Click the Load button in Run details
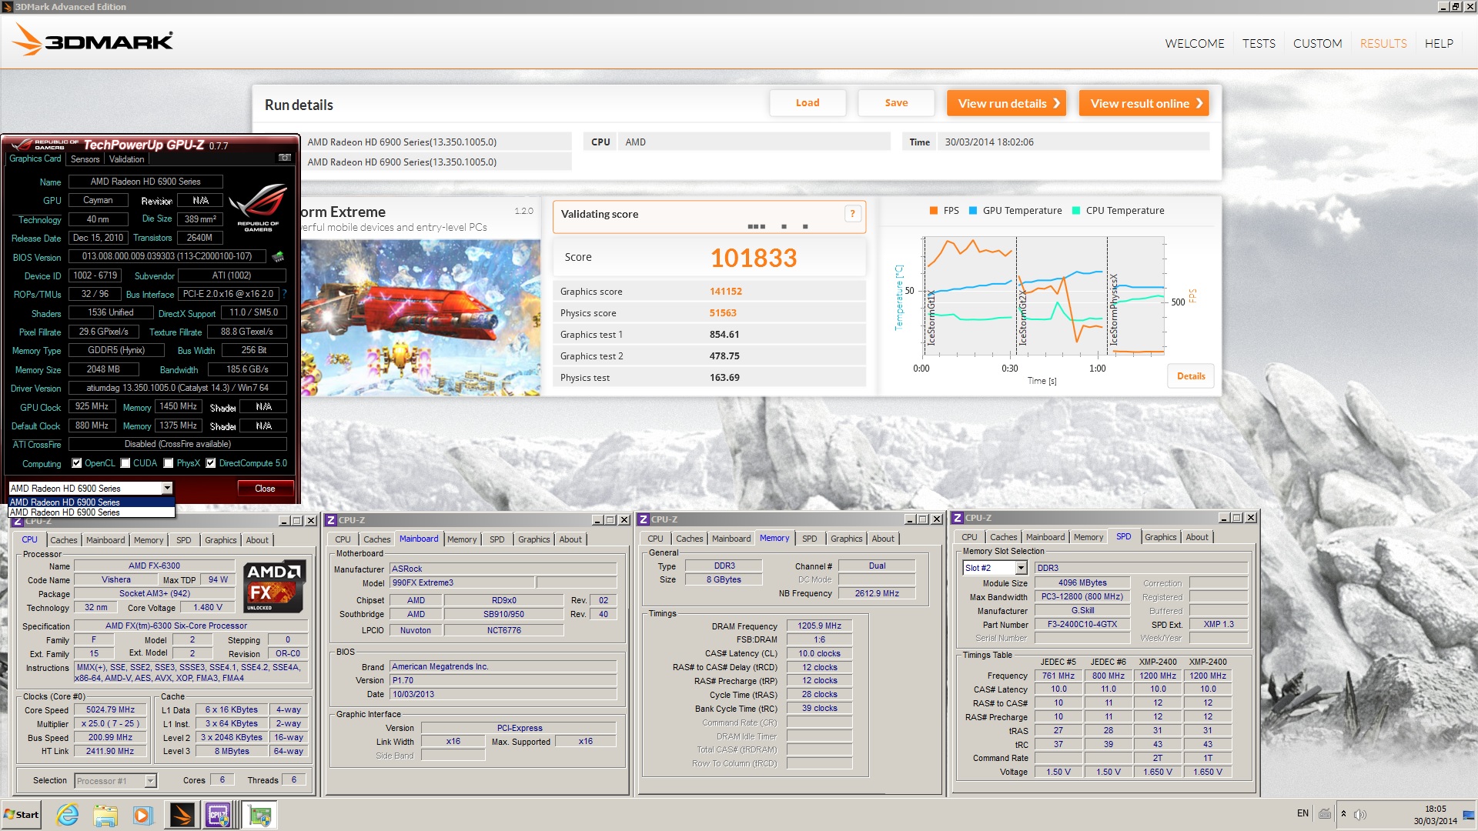 click(808, 103)
